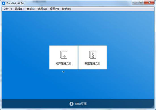Minimize the Bandizip window
Viewport: 156px width, 110px height.
(135, 2)
